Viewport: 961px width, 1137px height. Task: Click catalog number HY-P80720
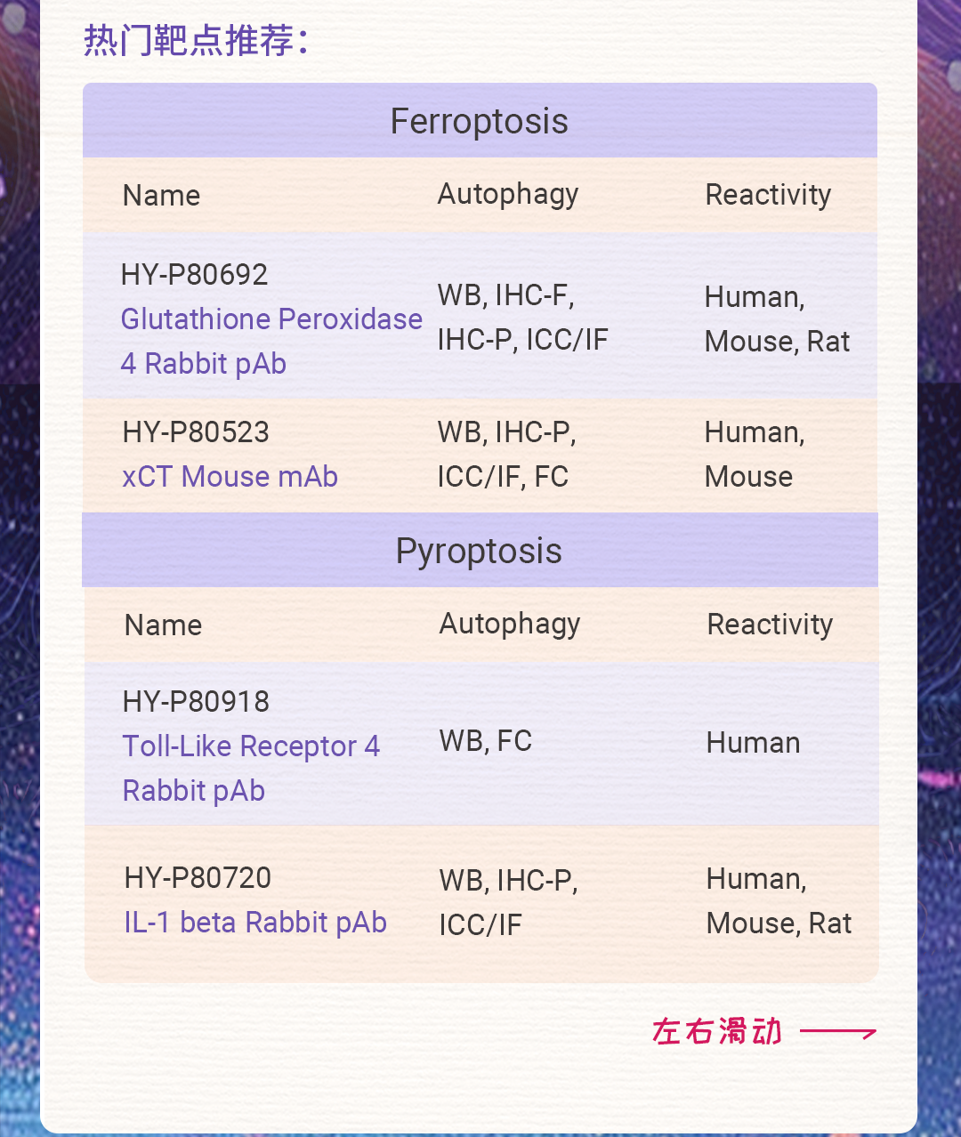click(198, 878)
